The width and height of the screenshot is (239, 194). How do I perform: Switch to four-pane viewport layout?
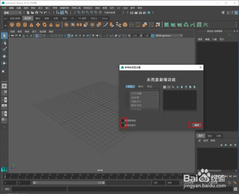pyautogui.click(x=4, y=93)
